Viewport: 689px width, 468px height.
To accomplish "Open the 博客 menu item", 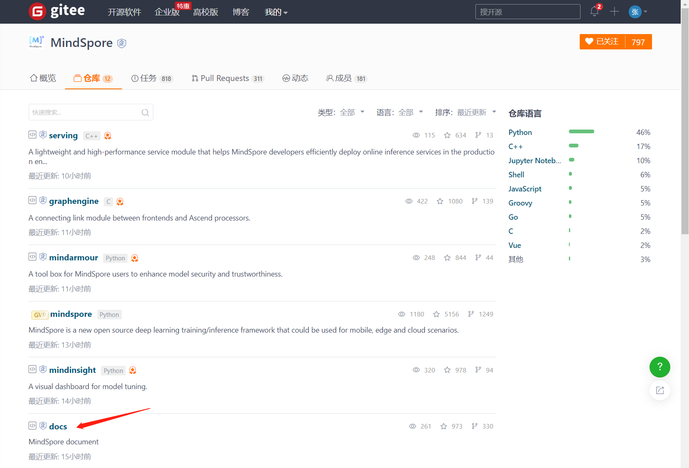I will point(241,12).
